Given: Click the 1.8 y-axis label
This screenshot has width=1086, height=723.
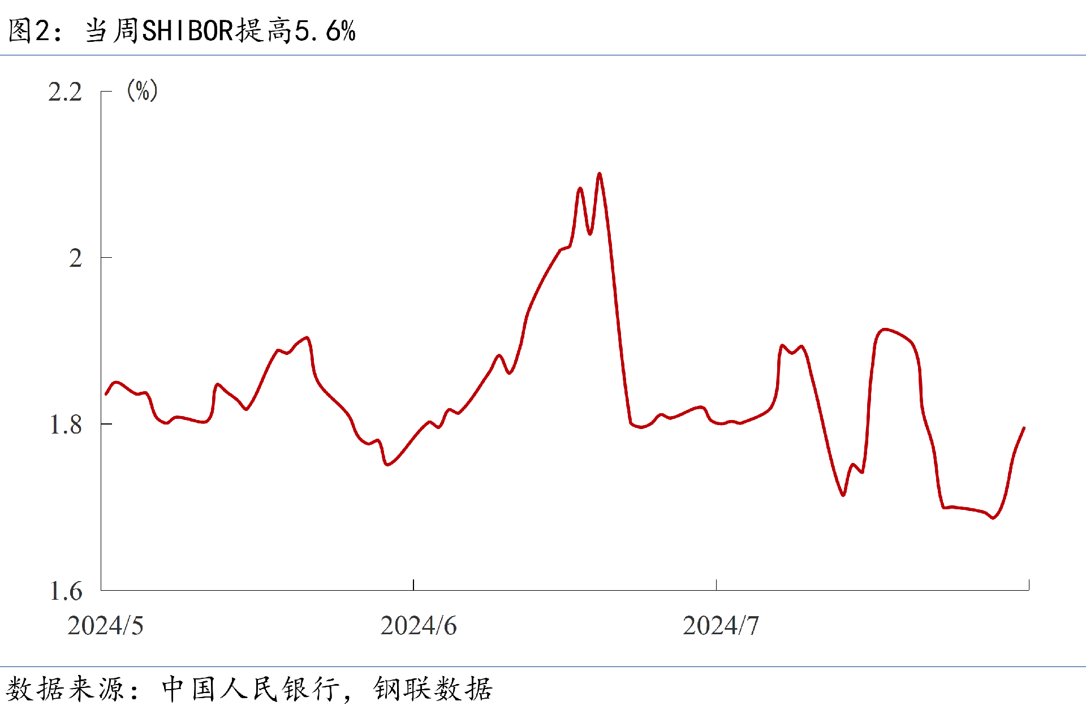Looking at the screenshot, I should coord(66,425).
